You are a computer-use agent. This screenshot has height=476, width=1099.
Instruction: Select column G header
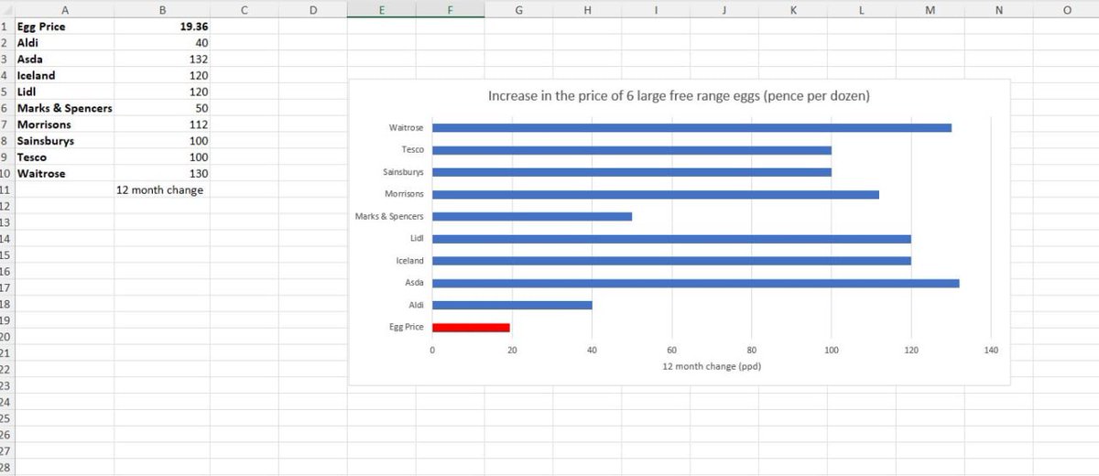click(518, 9)
